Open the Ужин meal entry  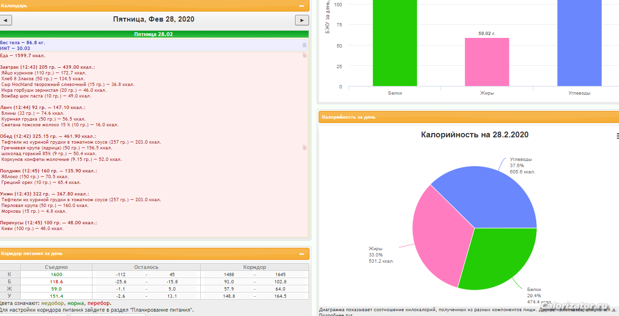coord(46,194)
